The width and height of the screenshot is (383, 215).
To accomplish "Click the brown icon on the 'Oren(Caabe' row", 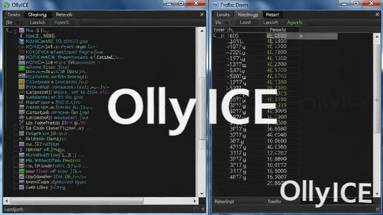I will (21, 182).
